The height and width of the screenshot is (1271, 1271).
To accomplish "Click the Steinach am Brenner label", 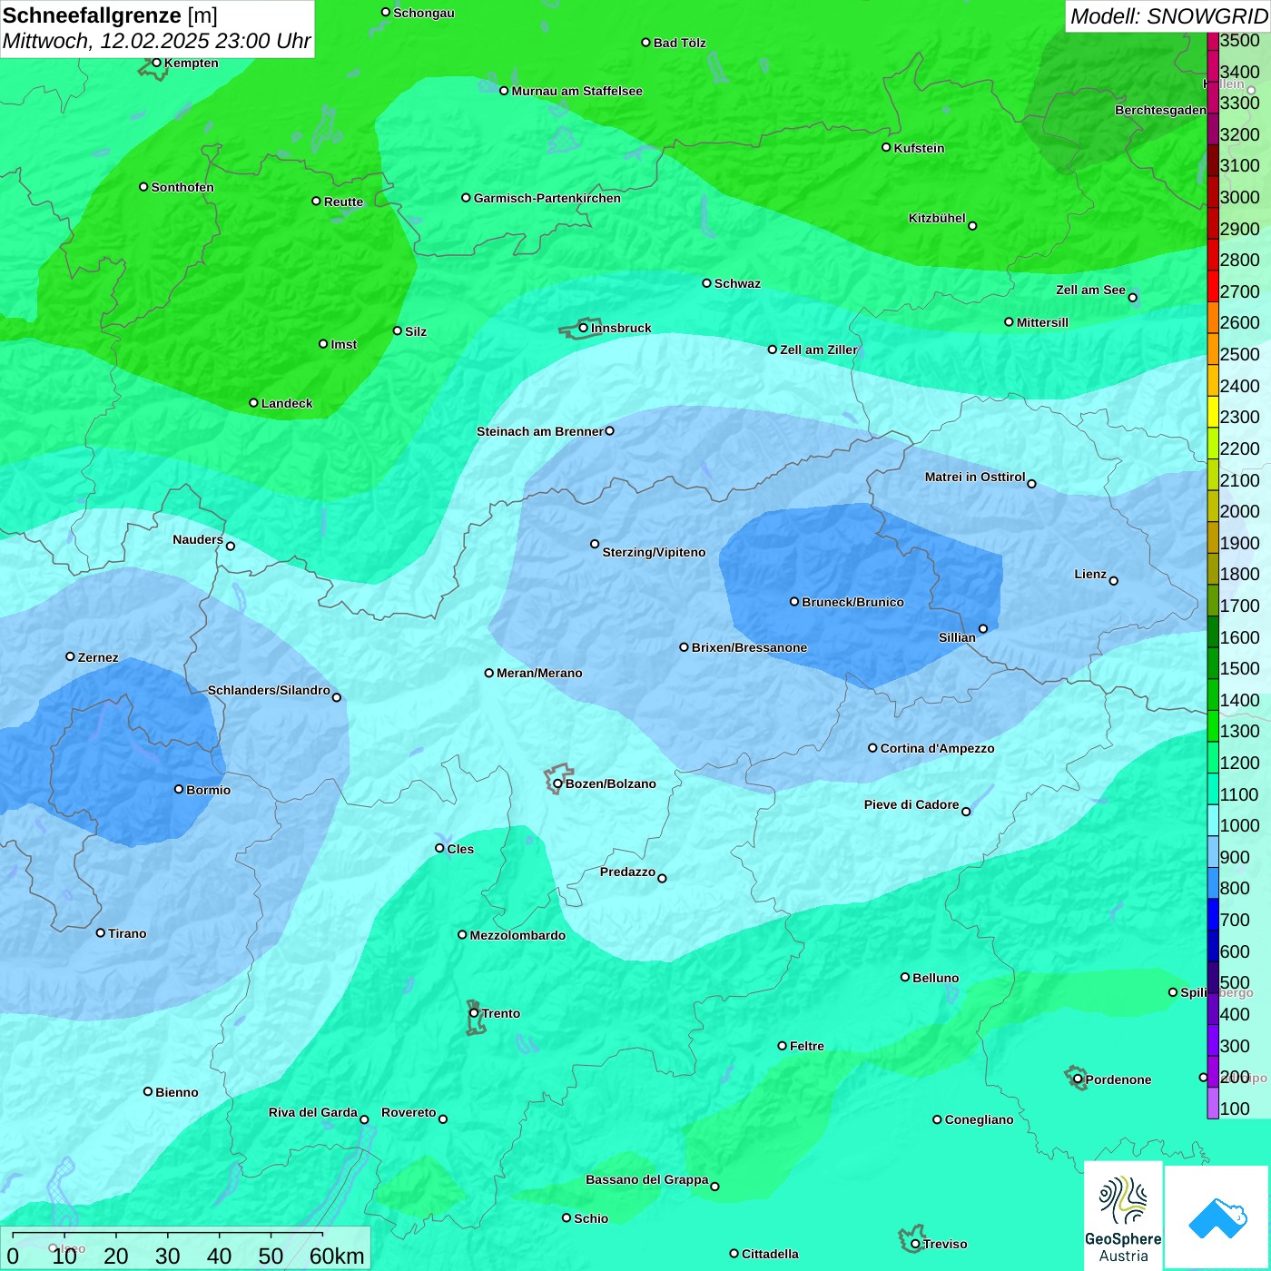I will coord(540,431).
